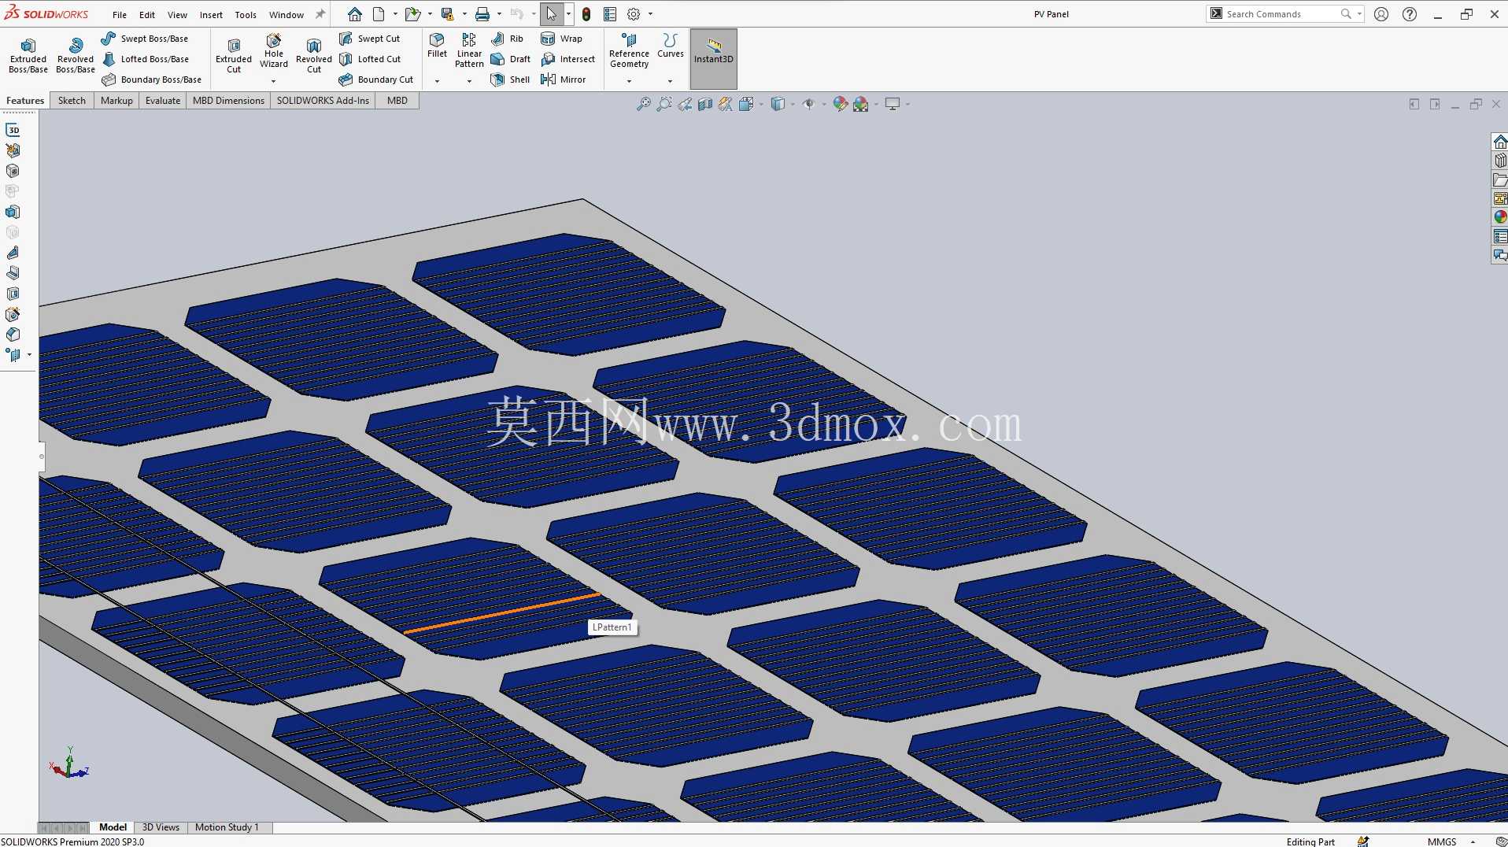This screenshot has height=847, width=1508.
Task: Select the Extruded Cut tool
Action: 234,56
